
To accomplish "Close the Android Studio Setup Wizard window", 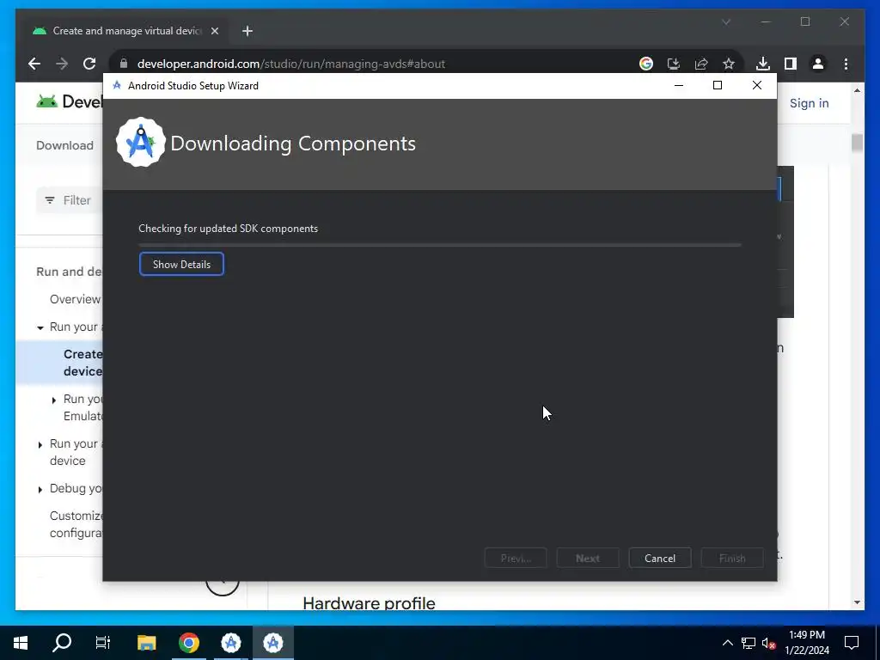I will coord(756,85).
